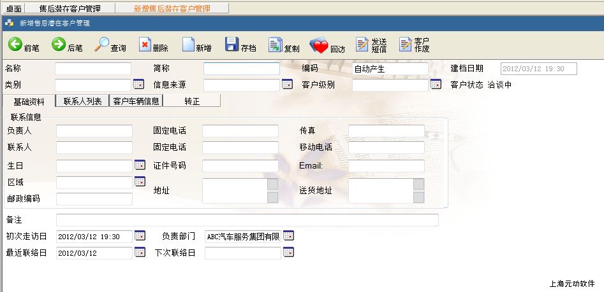Create new record with 新增 icon

coord(188,45)
